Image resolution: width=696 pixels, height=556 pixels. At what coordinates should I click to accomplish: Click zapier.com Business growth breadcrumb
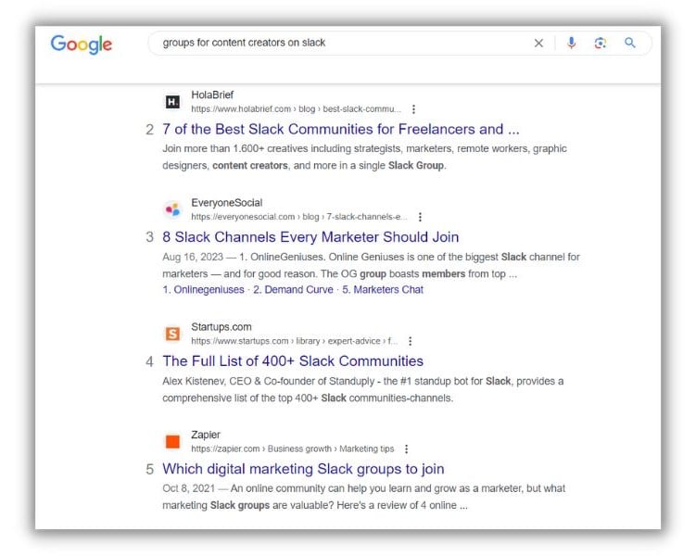(x=293, y=449)
